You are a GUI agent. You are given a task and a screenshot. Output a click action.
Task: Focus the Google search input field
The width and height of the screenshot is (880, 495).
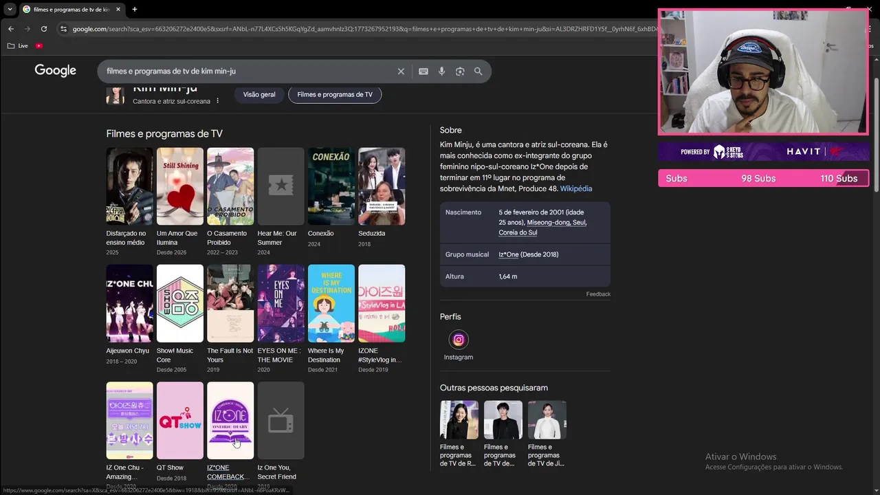tap(247, 71)
